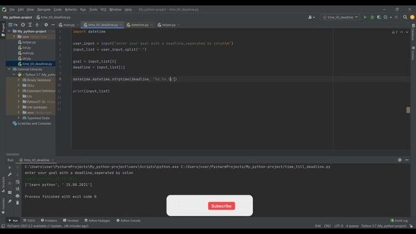
Task: Open the profiler run icon
Action: click(x=385, y=18)
